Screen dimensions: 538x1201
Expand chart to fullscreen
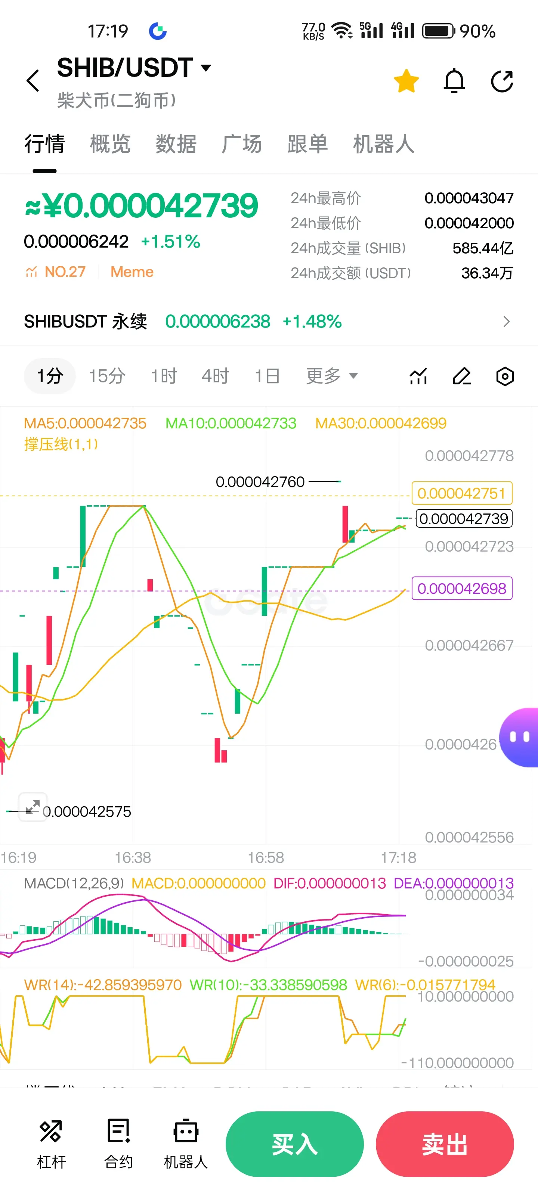coord(33,807)
